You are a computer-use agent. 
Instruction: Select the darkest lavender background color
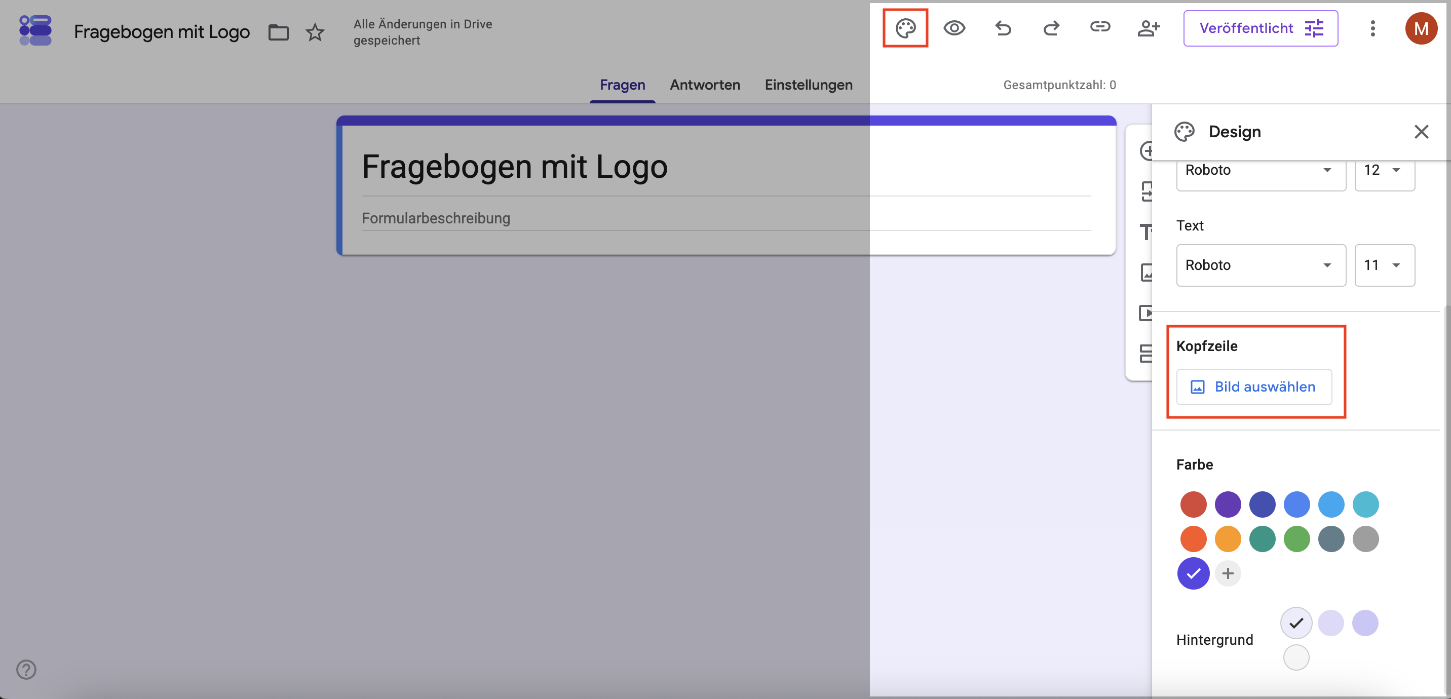[x=1365, y=623]
